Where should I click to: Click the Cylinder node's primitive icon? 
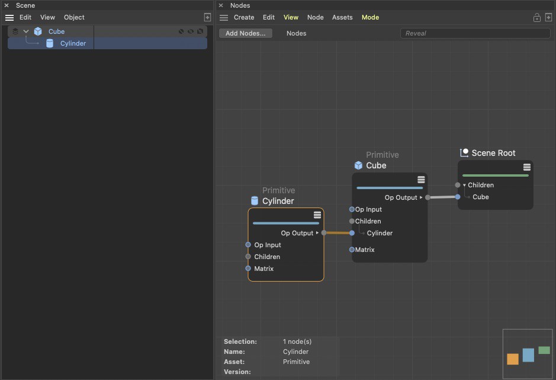click(255, 200)
